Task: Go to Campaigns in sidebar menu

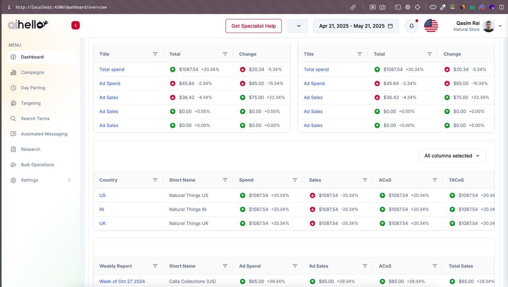Action: click(33, 73)
